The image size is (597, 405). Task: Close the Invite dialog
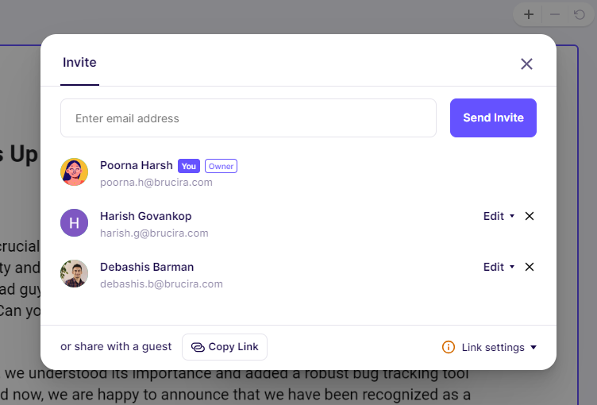click(526, 64)
